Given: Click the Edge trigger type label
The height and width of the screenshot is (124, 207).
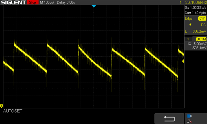Looking at the screenshot, I should pyautogui.click(x=189, y=18).
